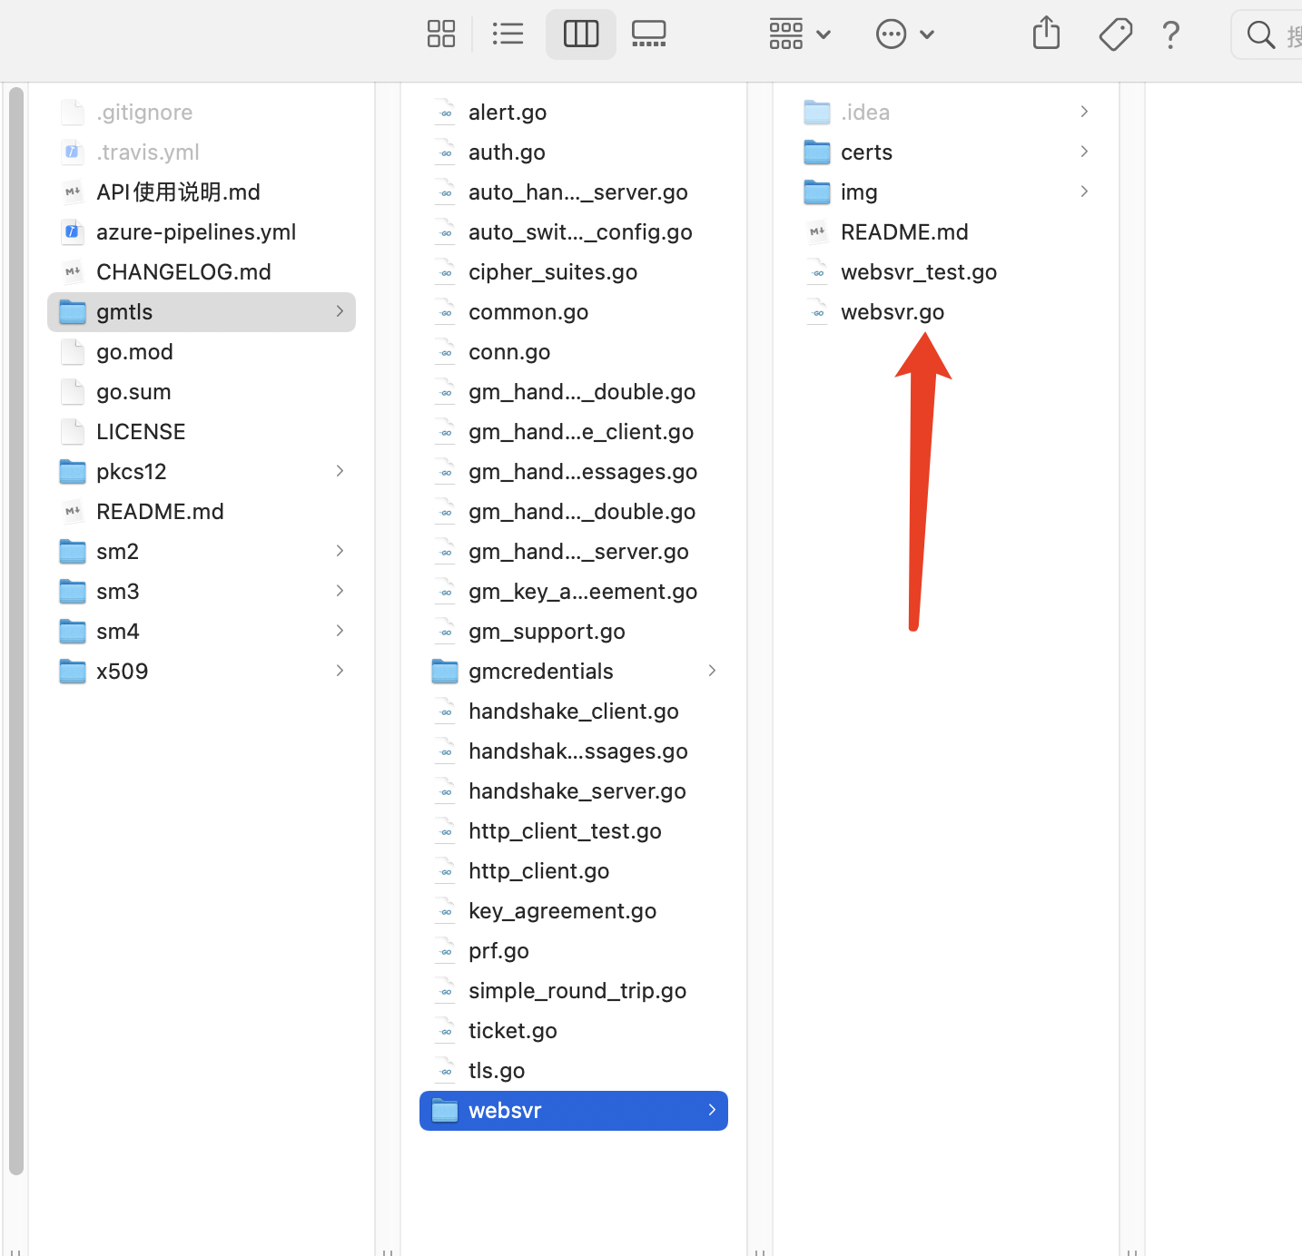The width and height of the screenshot is (1302, 1256).
Task: Expand the img folder chevron
Action: tap(1084, 191)
